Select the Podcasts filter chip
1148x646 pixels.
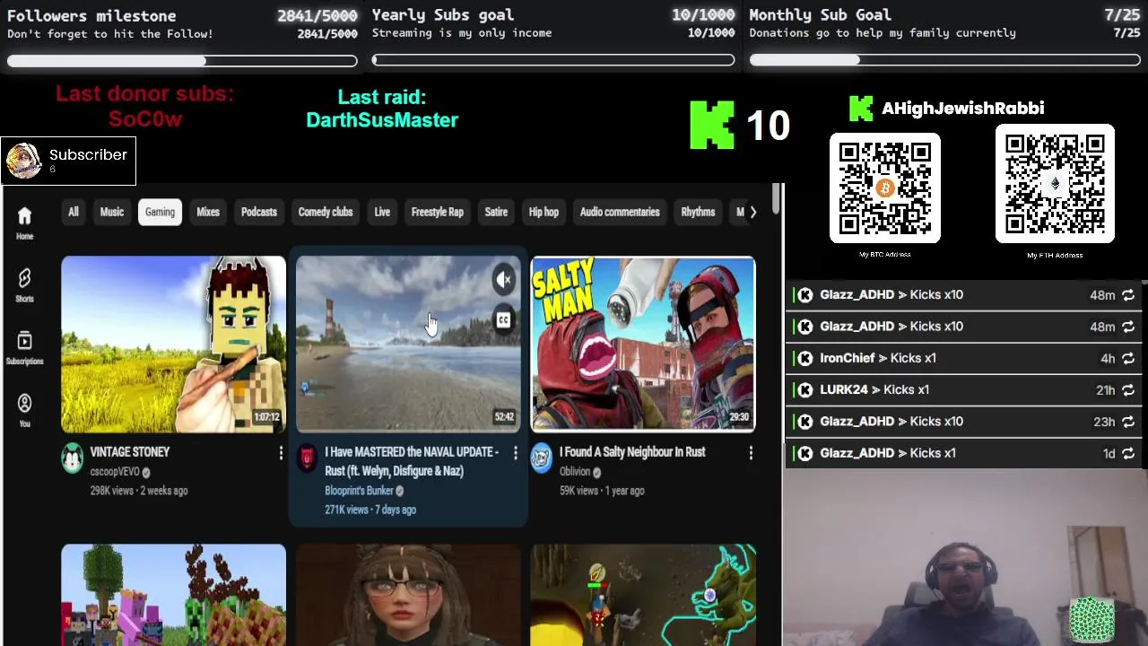[x=259, y=212]
